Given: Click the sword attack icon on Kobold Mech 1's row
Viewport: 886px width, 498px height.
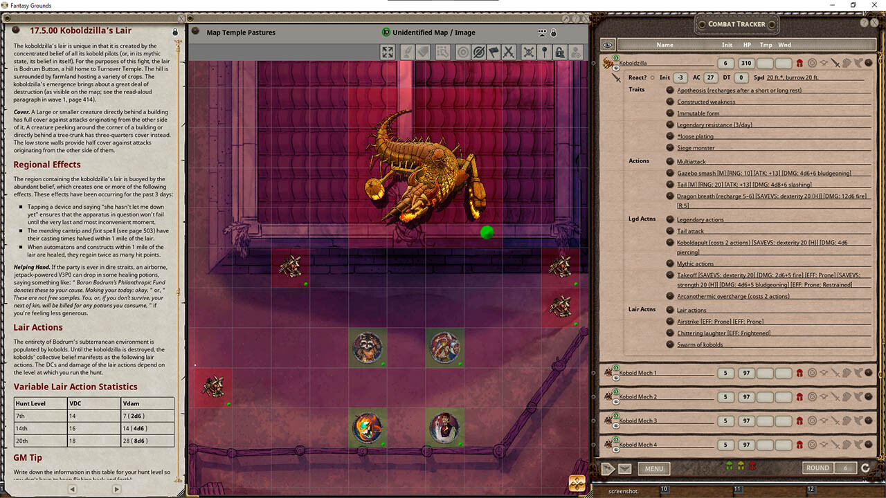Looking at the screenshot, I should click(x=835, y=373).
